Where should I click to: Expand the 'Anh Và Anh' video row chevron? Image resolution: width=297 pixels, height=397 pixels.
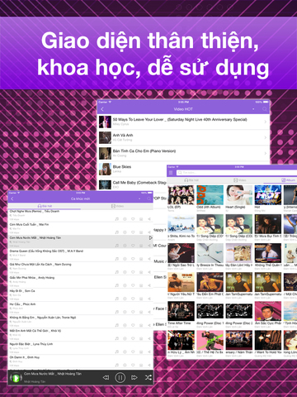(x=266, y=137)
